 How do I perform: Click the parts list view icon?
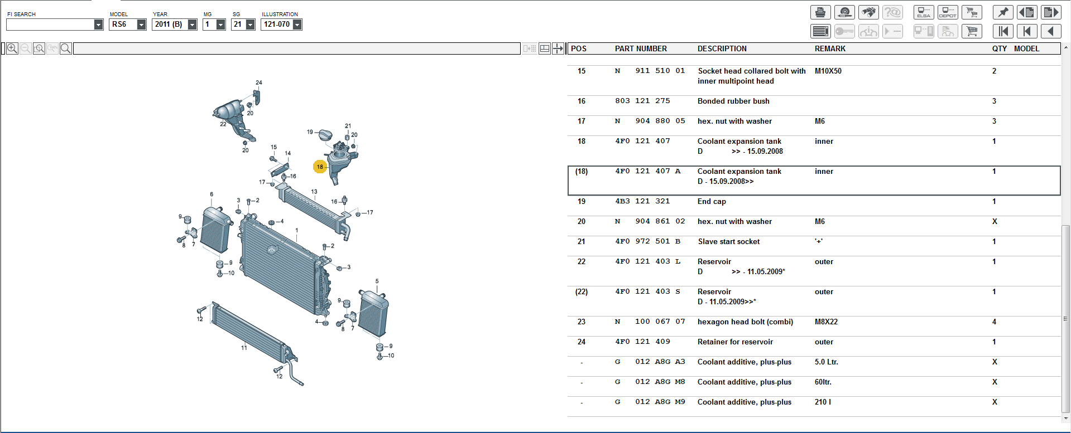click(x=820, y=31)
